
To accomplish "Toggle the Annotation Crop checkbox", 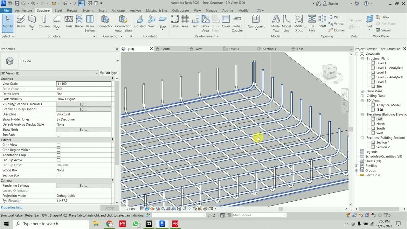I will pyautogui.click(x=59, y=155).
